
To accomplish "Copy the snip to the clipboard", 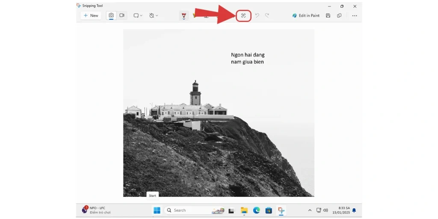I will click(x=339, y=15).
